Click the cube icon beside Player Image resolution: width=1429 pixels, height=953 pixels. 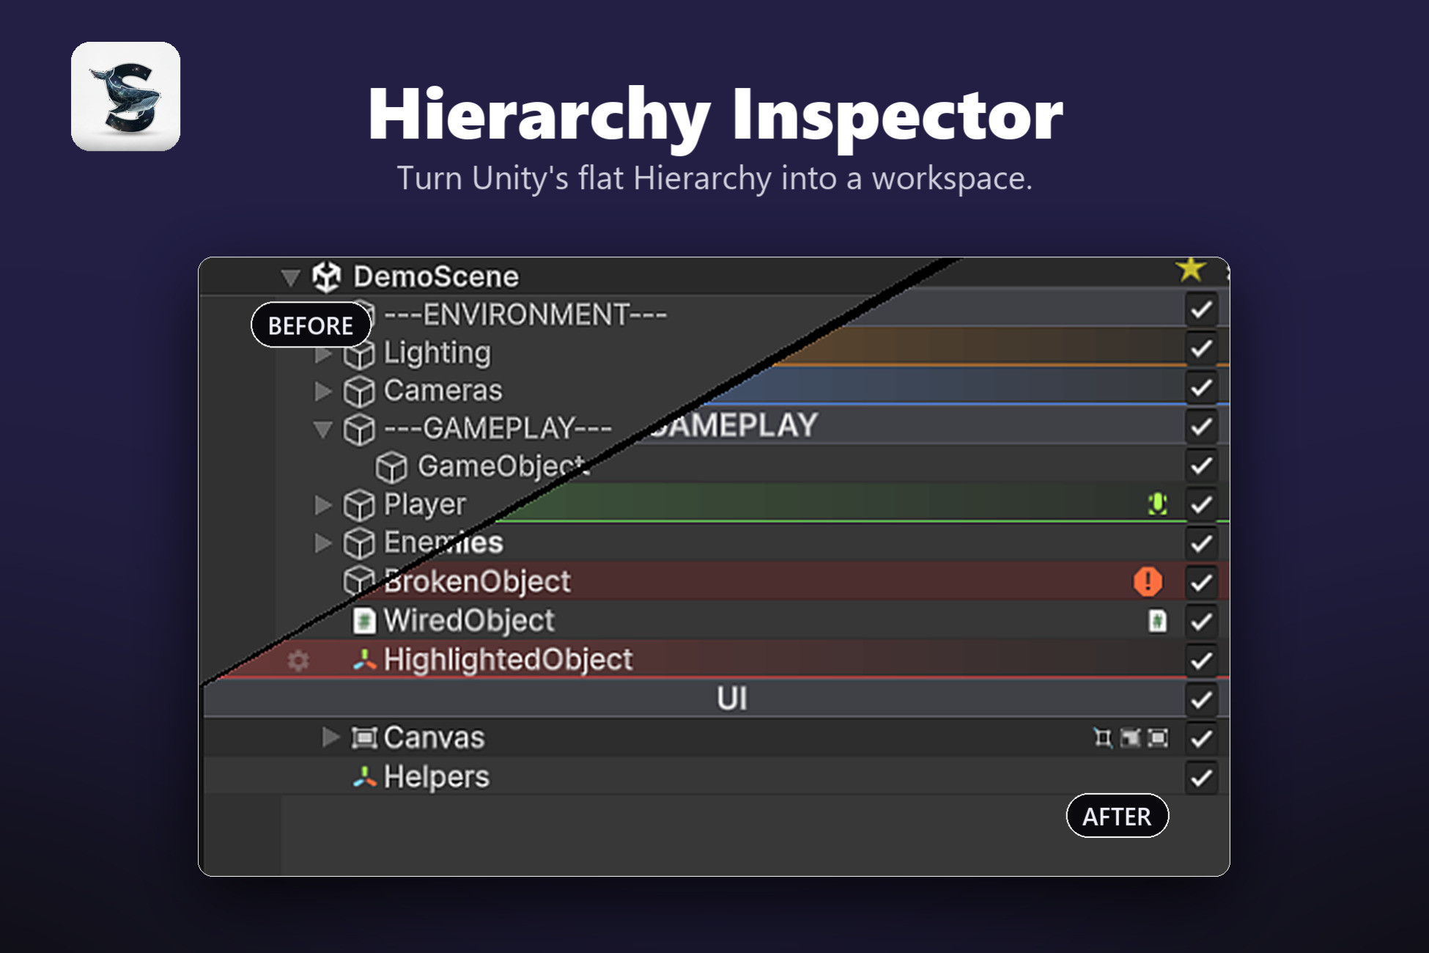pos(359,505)
